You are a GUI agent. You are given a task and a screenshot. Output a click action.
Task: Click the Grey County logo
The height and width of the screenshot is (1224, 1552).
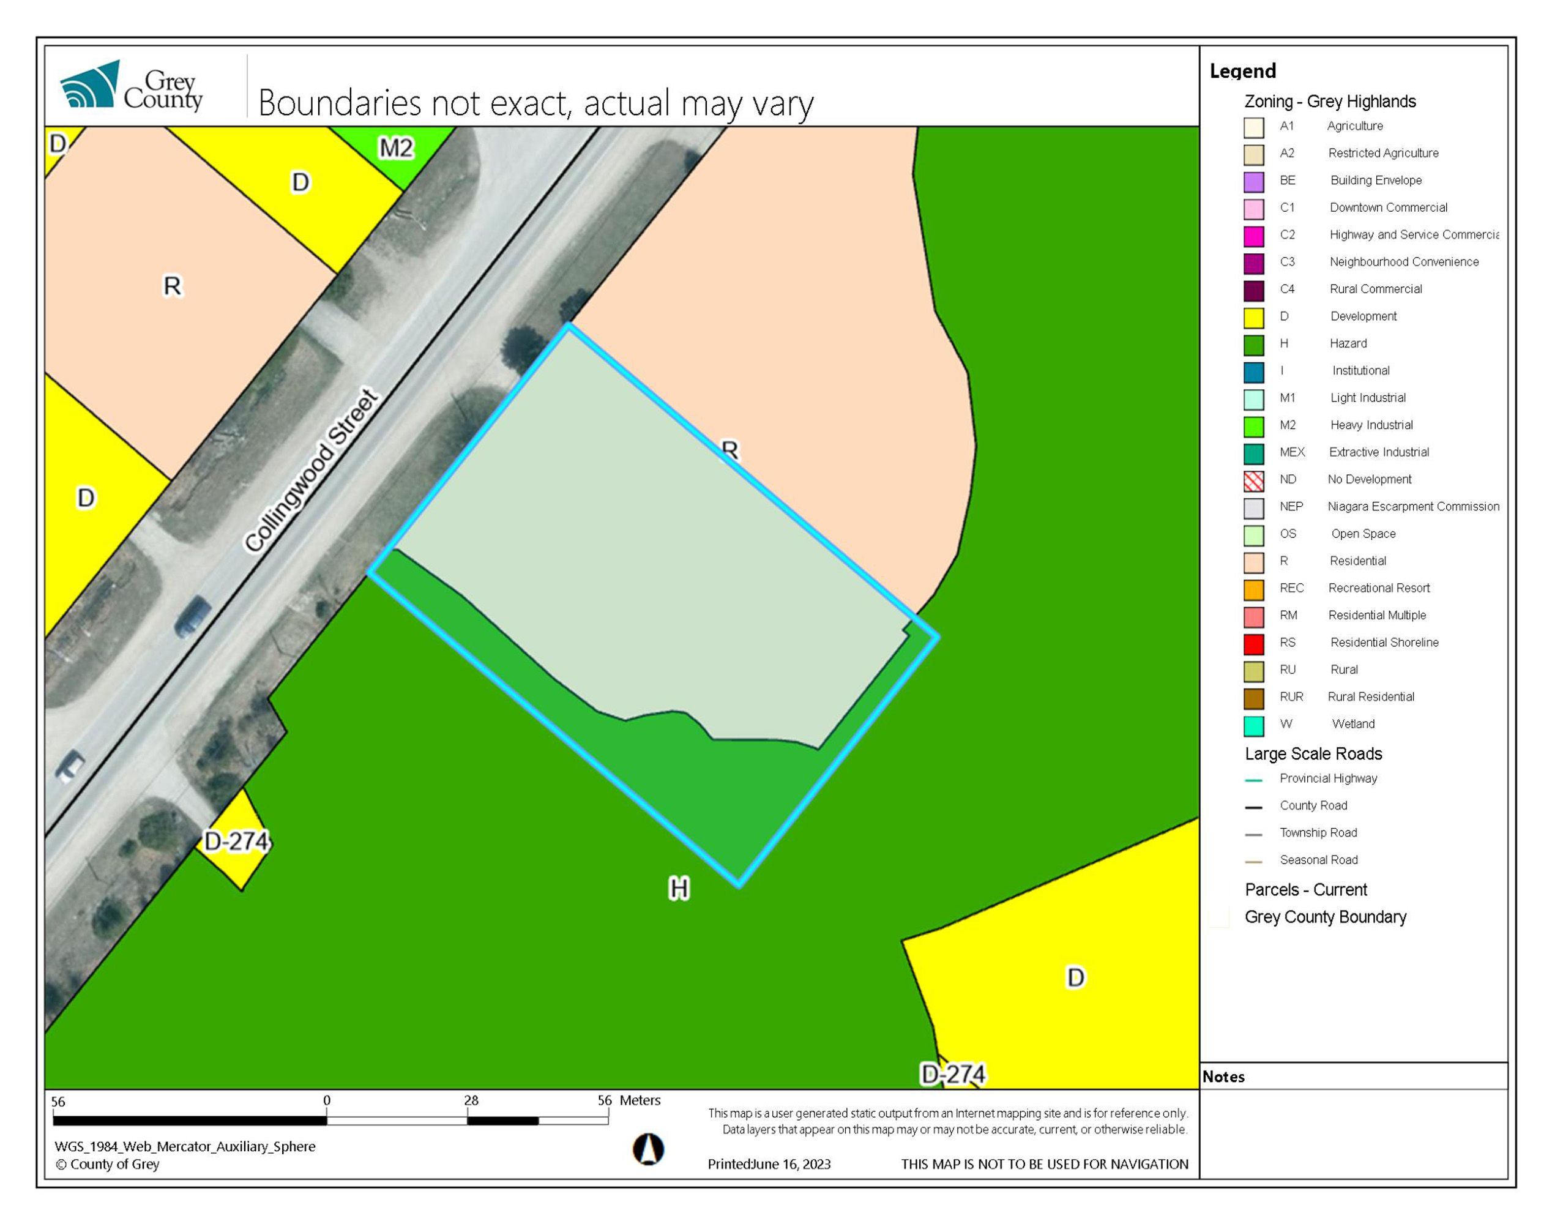point(131,86)
